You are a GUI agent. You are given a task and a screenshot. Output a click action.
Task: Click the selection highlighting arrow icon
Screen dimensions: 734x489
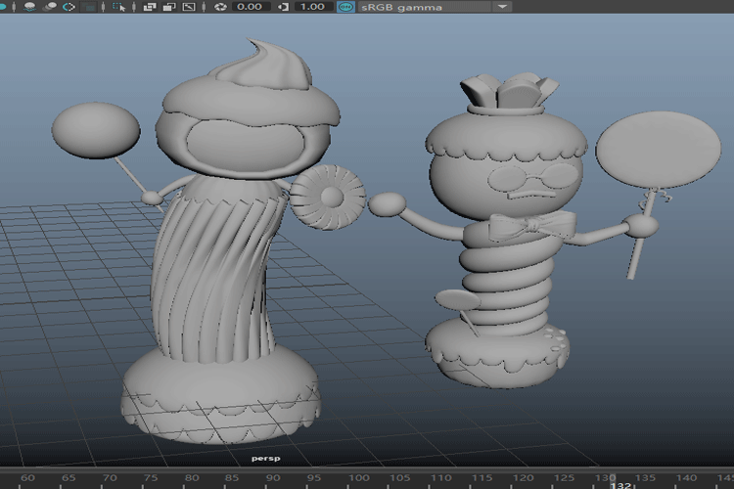(118, 6)
